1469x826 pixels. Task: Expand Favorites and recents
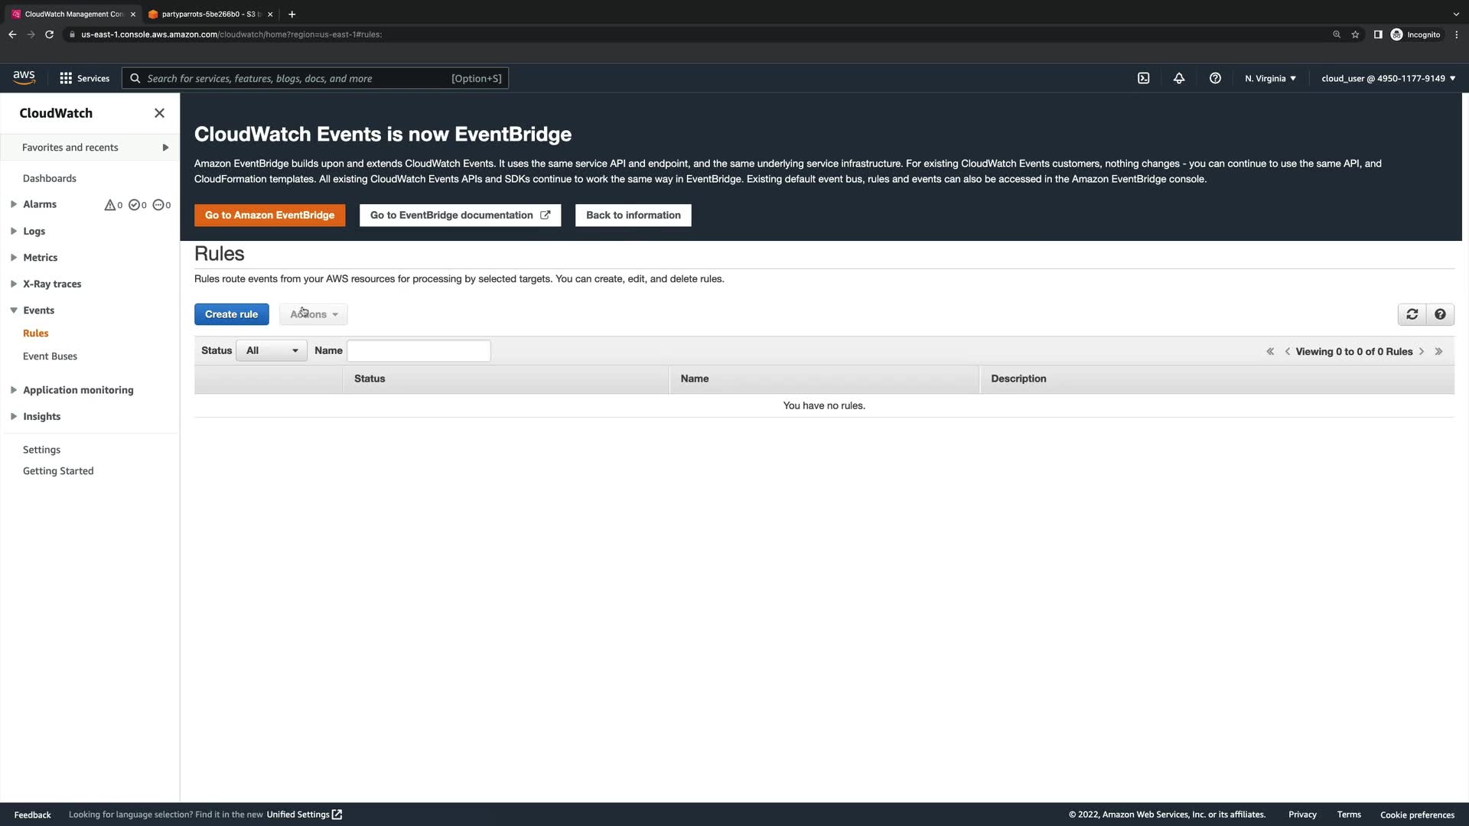(x=165, y=148)
